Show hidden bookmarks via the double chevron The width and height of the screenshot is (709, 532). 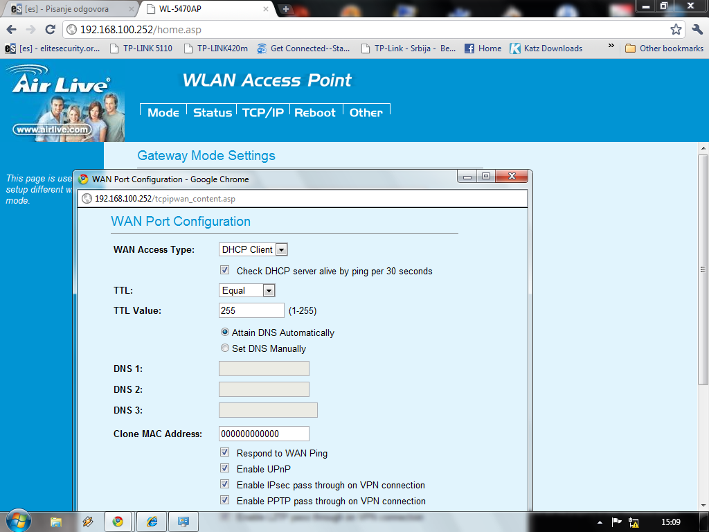611,46
